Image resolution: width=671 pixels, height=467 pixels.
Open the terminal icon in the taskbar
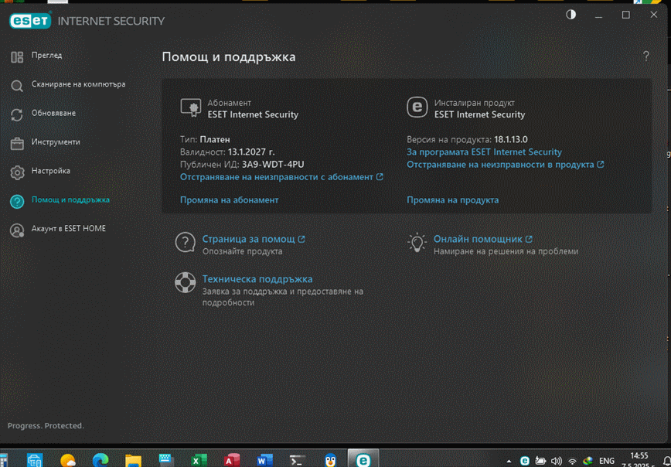[x=298, y=461]
